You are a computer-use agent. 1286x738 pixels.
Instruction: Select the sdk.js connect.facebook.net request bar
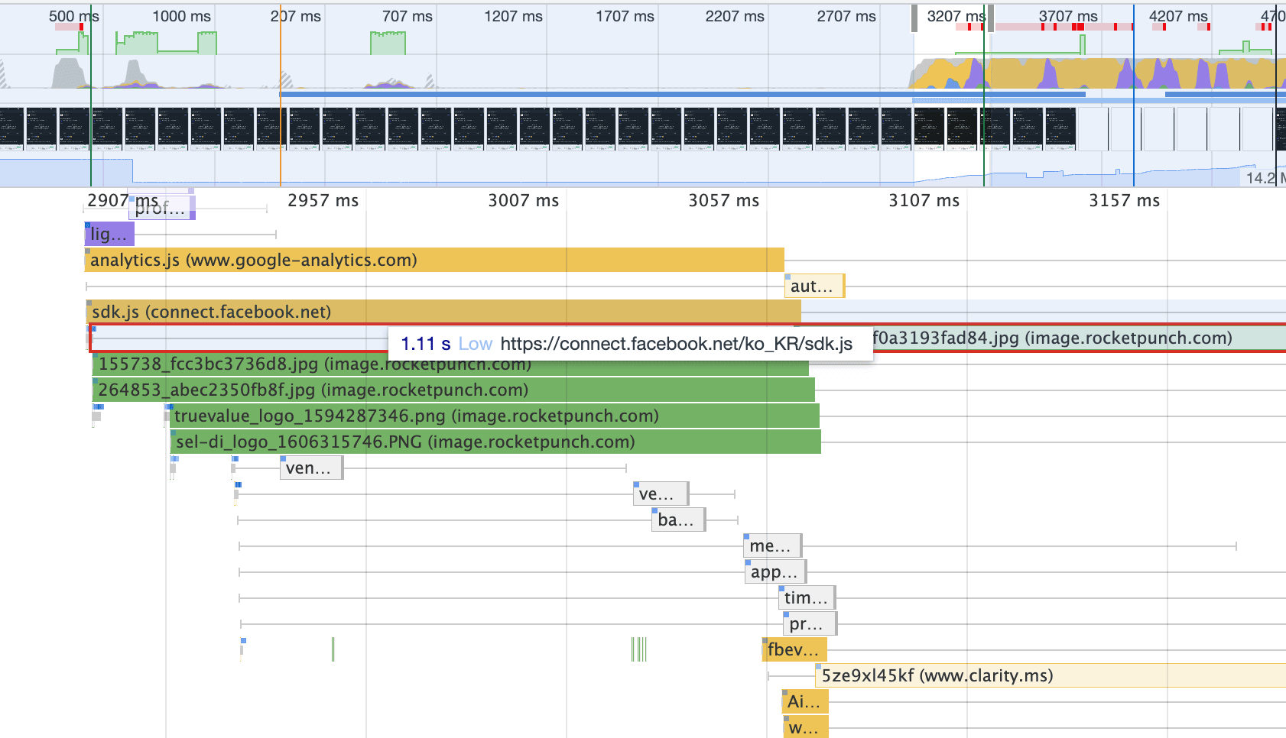[443, 312]
